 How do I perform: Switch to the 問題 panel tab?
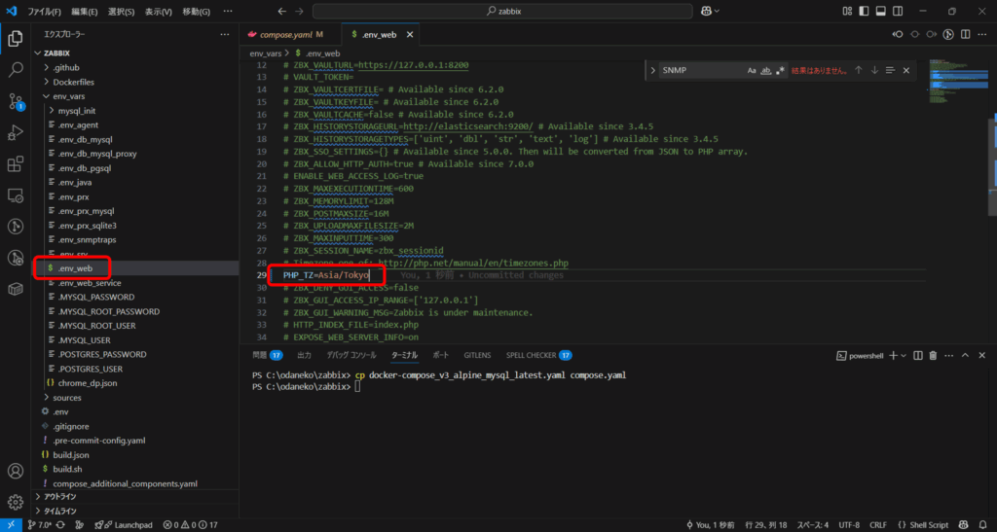tap(267, 356)
